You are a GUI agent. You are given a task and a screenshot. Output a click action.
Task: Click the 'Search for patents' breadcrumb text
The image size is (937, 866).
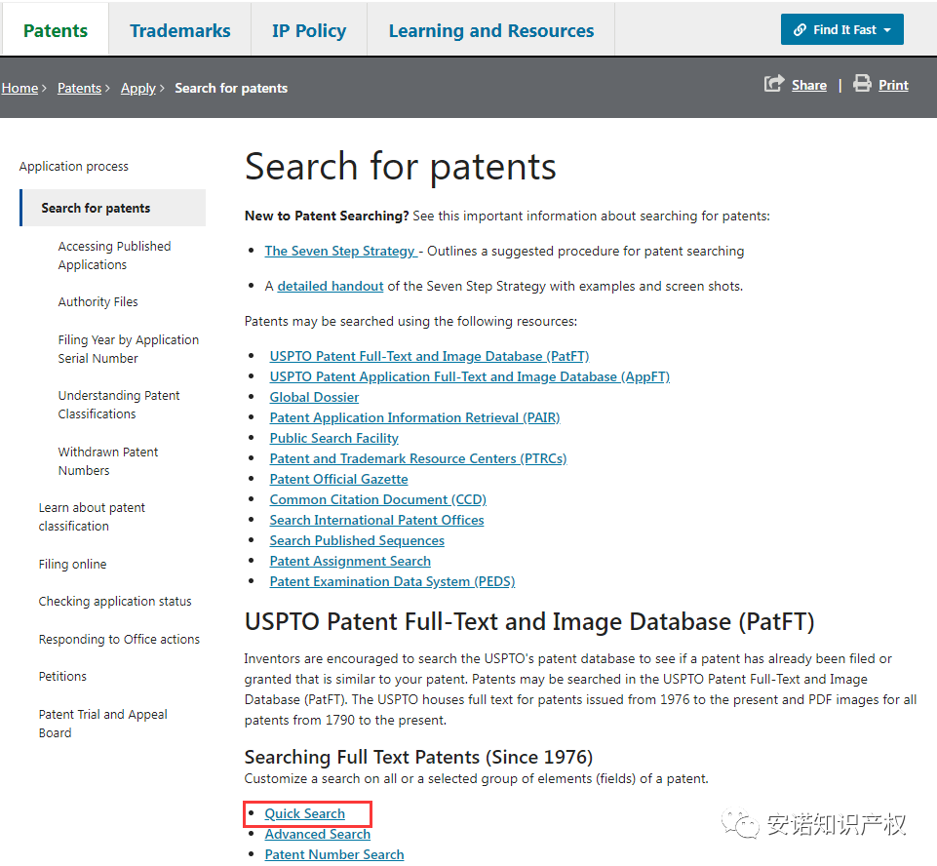tap(231, 88)
